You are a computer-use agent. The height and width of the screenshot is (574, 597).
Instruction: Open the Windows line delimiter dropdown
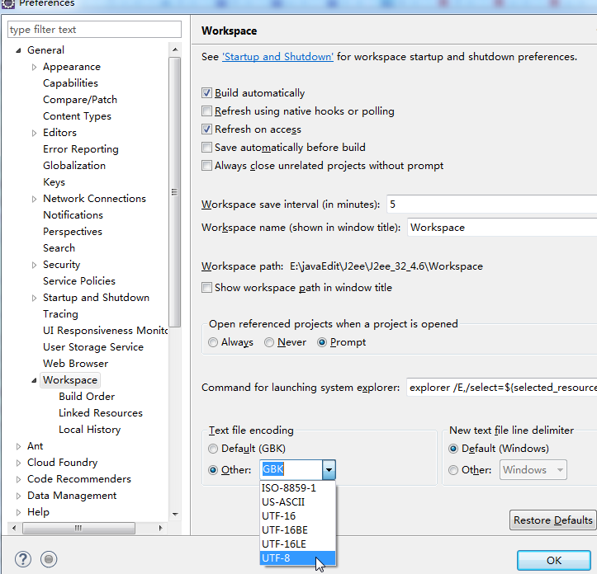(560, 470)
